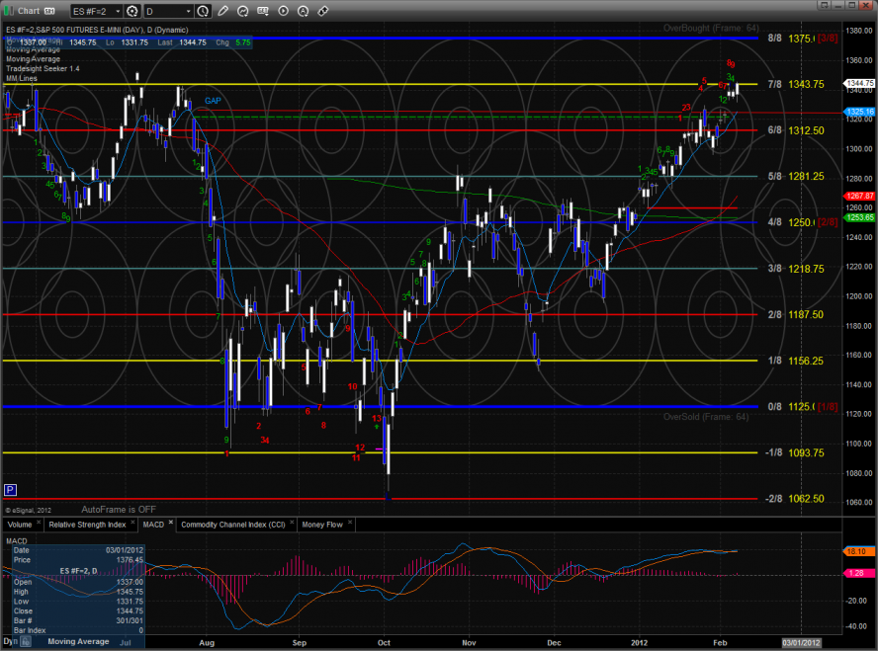
Task: Click the 5/8 1281.25 level label
Action: [x=796, y=176]
